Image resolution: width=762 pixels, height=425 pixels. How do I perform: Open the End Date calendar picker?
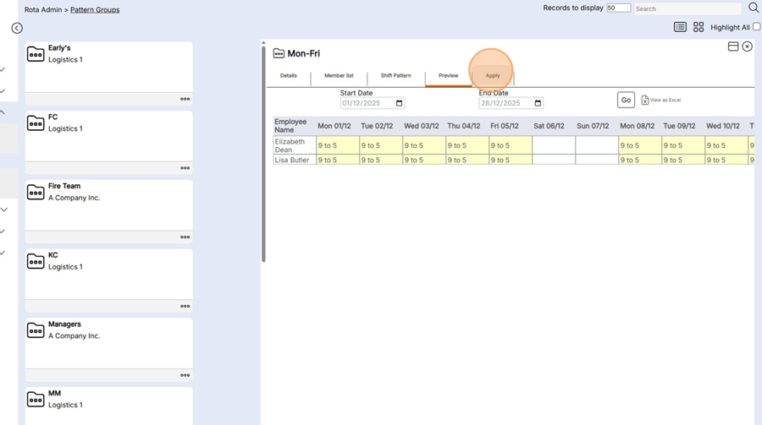[x=538, y=103]
